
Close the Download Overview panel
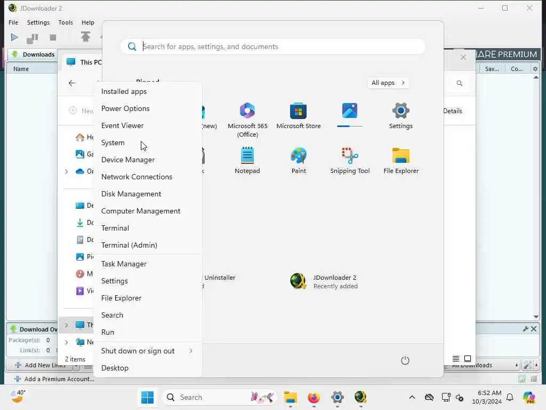[x=533, y=329]
